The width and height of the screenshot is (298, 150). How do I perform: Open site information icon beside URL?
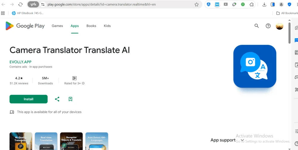[43, 4]
